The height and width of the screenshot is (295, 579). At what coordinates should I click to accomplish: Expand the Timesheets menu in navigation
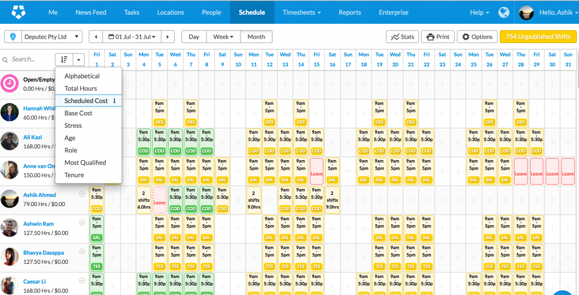[x=301, y=12]
